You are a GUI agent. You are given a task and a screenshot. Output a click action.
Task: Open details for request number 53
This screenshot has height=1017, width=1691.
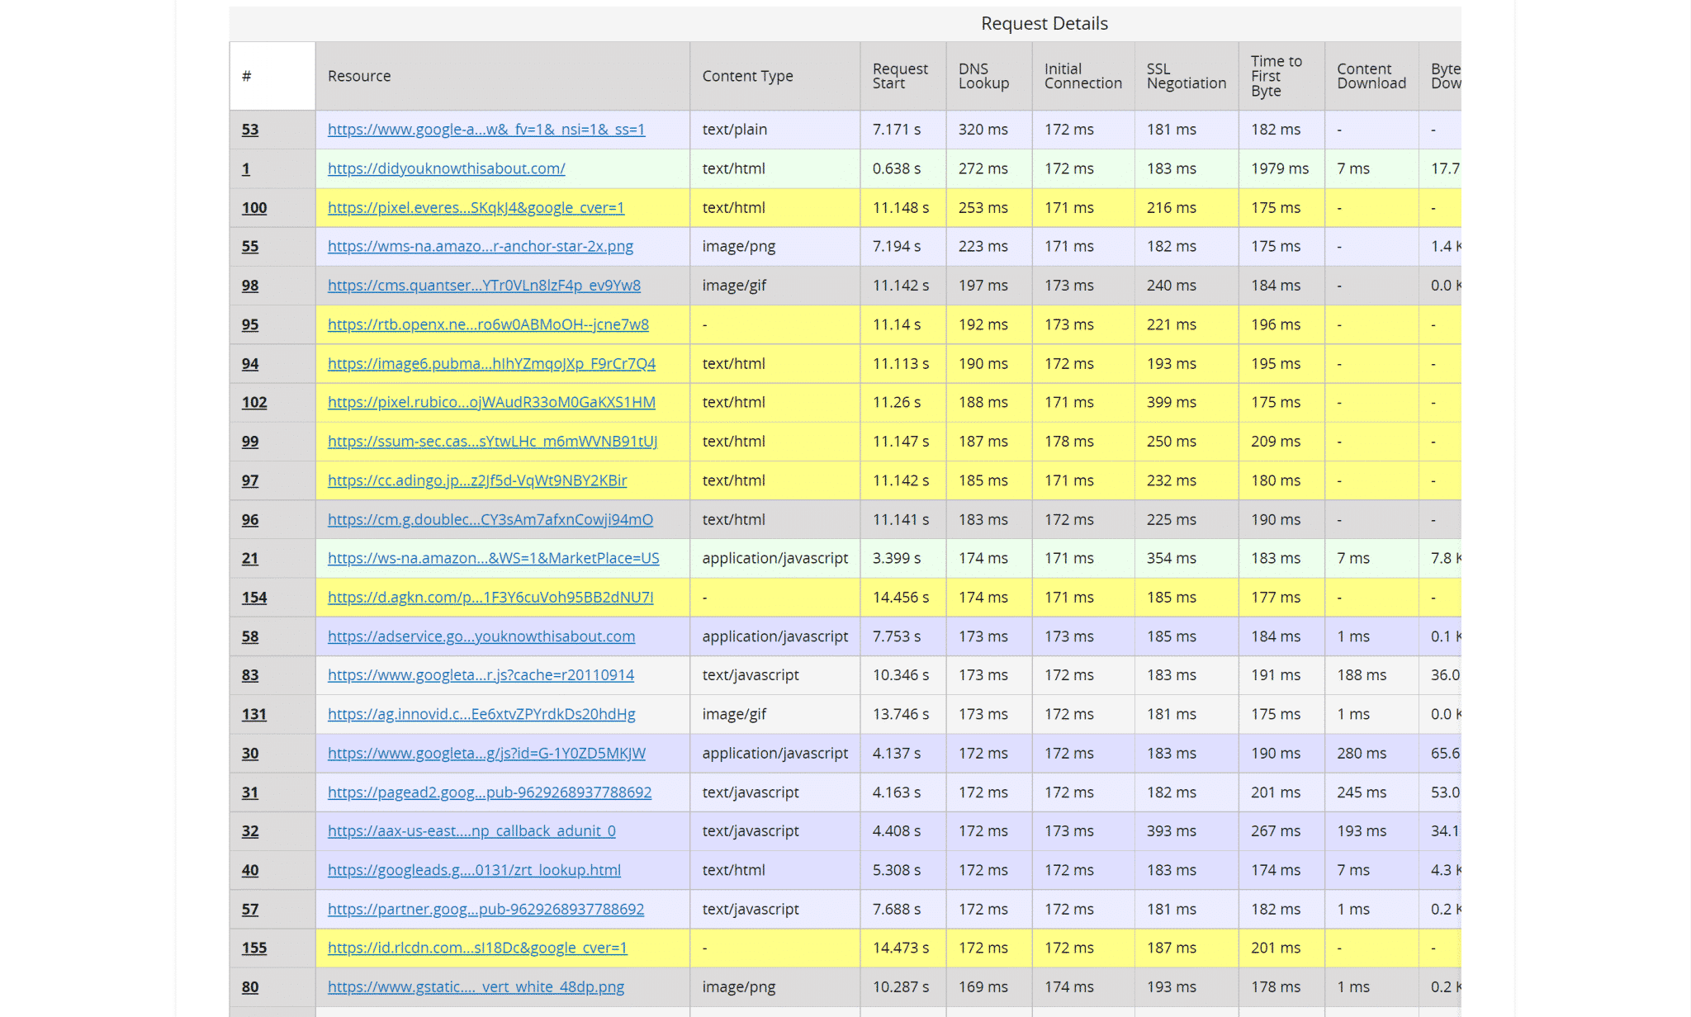click(x=250, y=130)
